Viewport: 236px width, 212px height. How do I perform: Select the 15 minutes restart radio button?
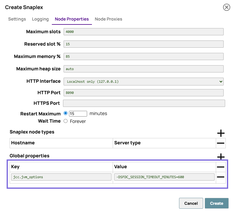coord(65,113)
